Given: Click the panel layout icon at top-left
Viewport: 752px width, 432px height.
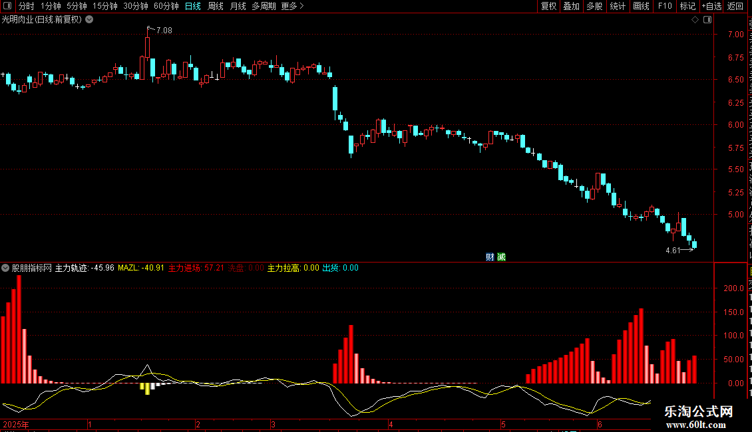Looking at the screenshot, I should click(7, 6).
